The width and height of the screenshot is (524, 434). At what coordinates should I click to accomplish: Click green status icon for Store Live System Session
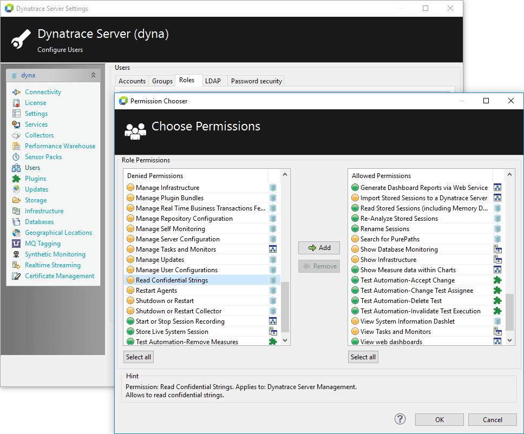130,331
